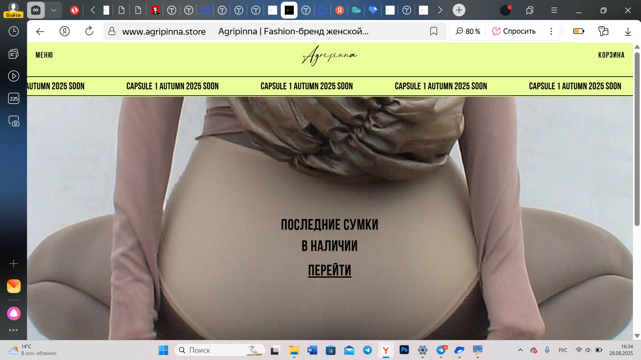Click the address bar URL www.agripinna.store
641x360 pixels.
coord(164,32)
